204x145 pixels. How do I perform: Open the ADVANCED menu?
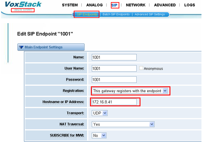click(165, 5)
